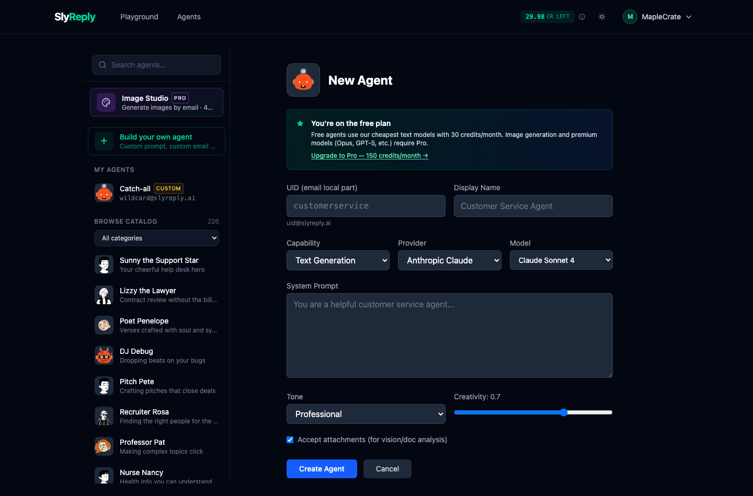Click the MapleCrate avatar circle
Viewport: 753px width, 496px height.
[x=630, y=17]
